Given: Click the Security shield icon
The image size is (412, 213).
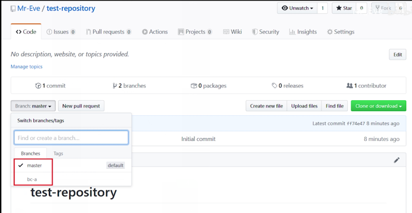Looking at the screenshot, I should pos(255,32).
